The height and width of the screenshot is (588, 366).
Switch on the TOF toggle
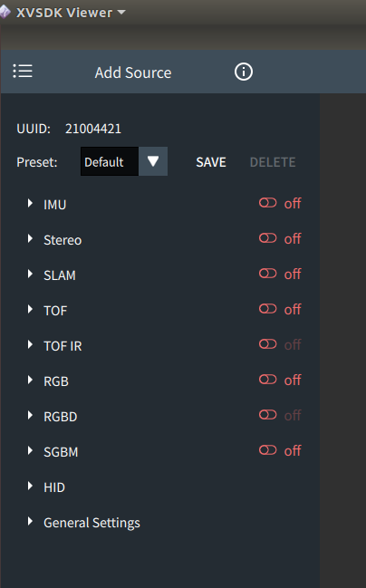coord(268,309)
